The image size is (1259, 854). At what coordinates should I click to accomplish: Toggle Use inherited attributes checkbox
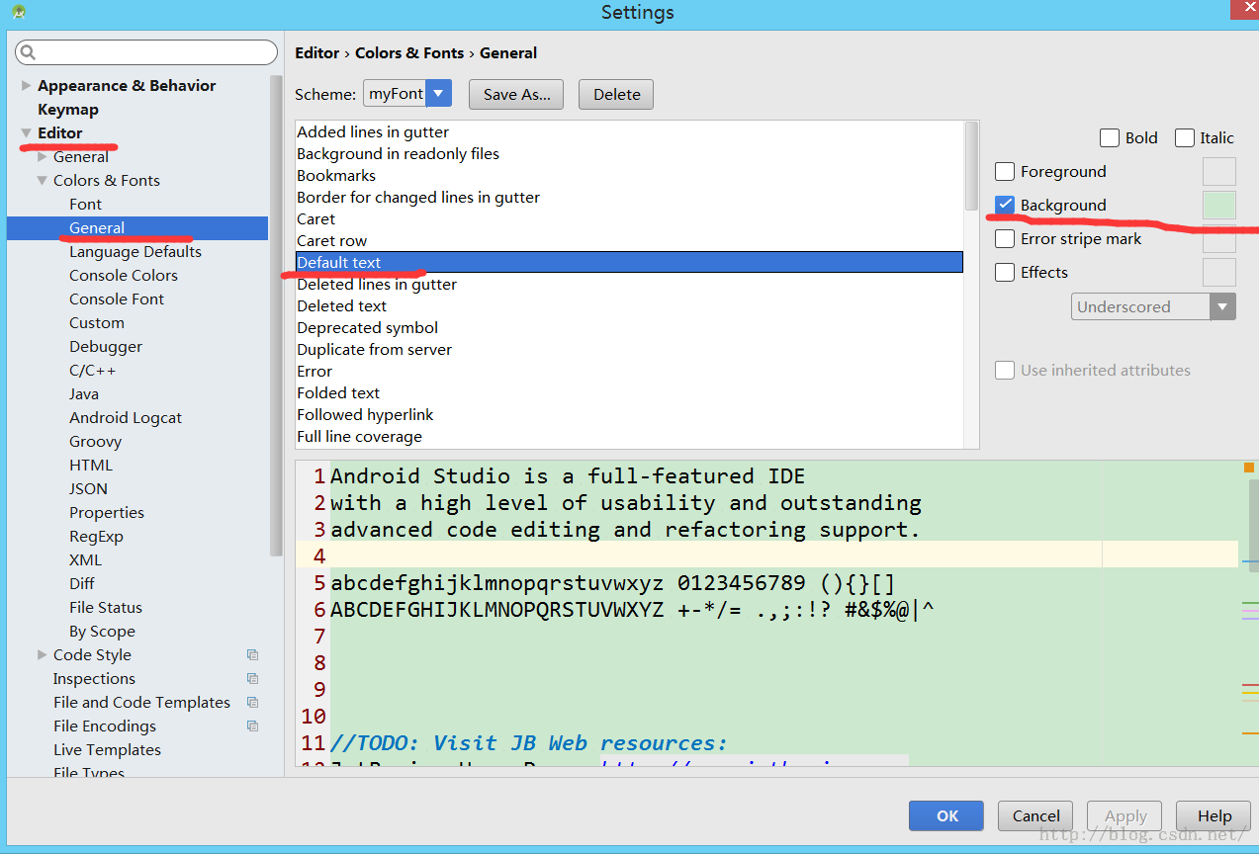[1005, 370]
